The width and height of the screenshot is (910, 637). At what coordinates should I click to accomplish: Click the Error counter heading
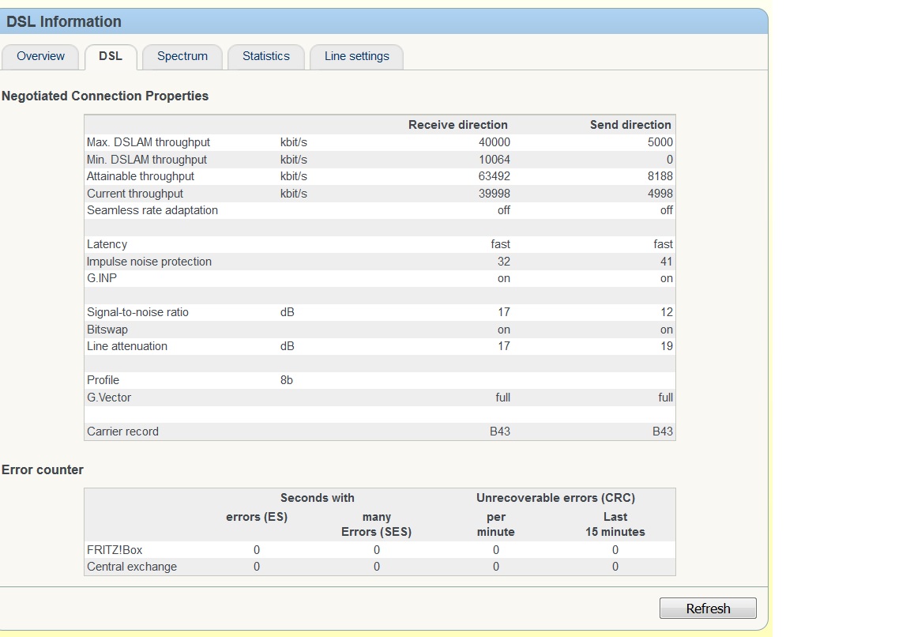(43, 469)
